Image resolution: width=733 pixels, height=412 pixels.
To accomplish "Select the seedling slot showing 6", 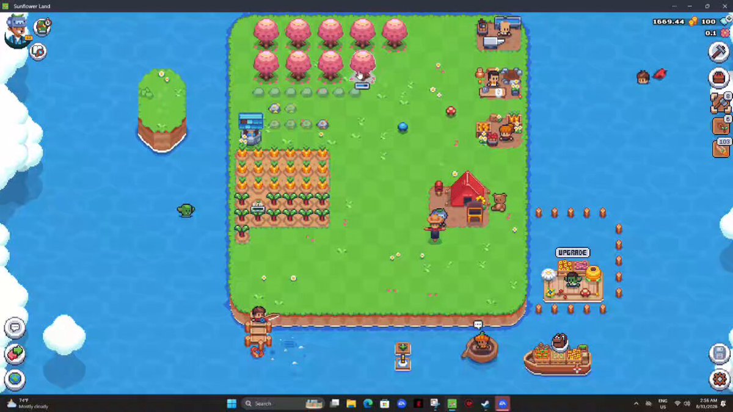I will click(x=721, y=126).
